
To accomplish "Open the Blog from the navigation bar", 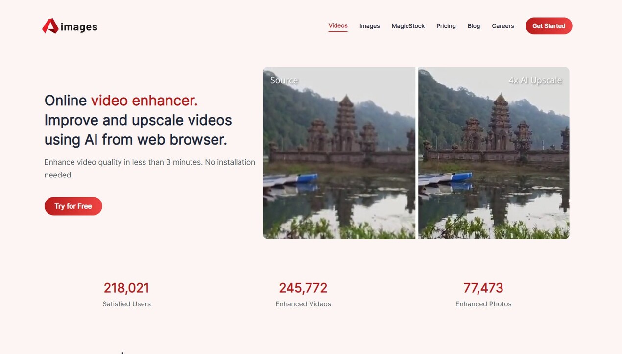I will coord(474,25).
